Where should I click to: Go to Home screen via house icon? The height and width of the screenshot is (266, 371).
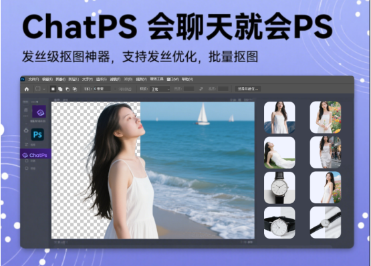pos(27,89)
